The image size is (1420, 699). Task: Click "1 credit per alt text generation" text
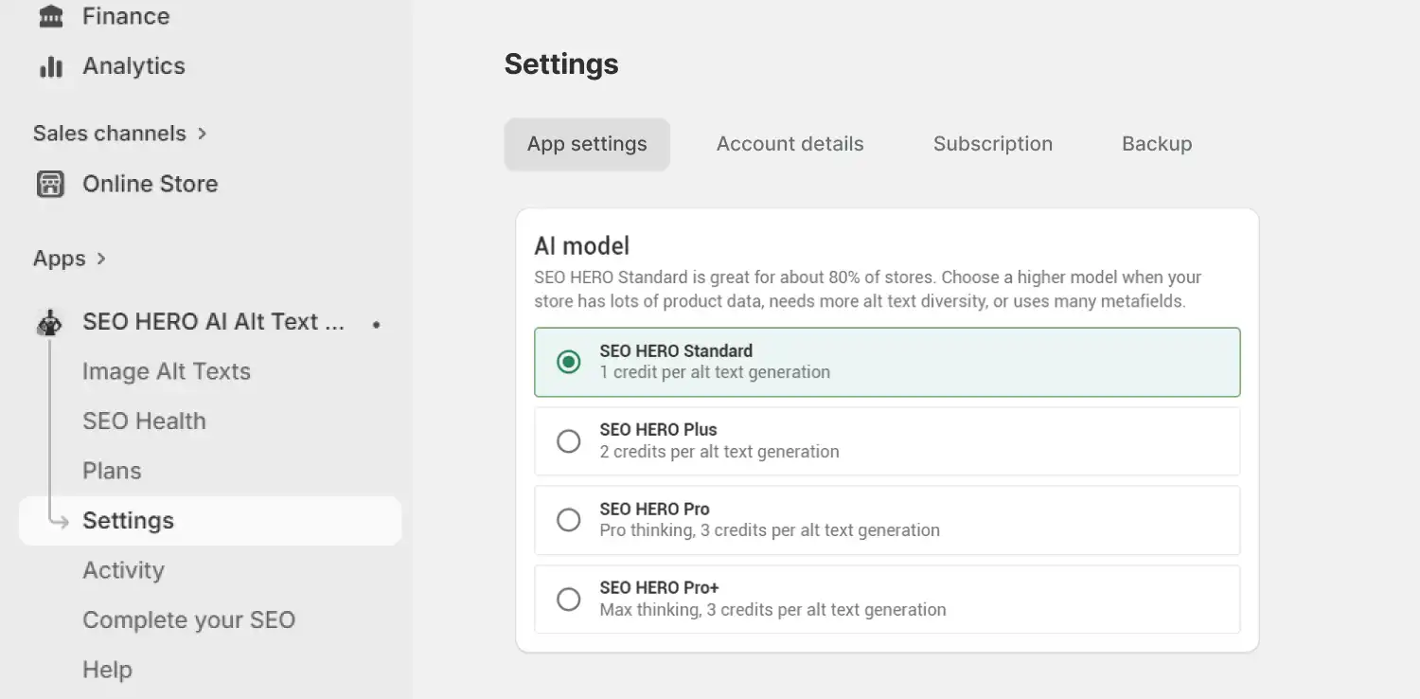tap(715, 372)
